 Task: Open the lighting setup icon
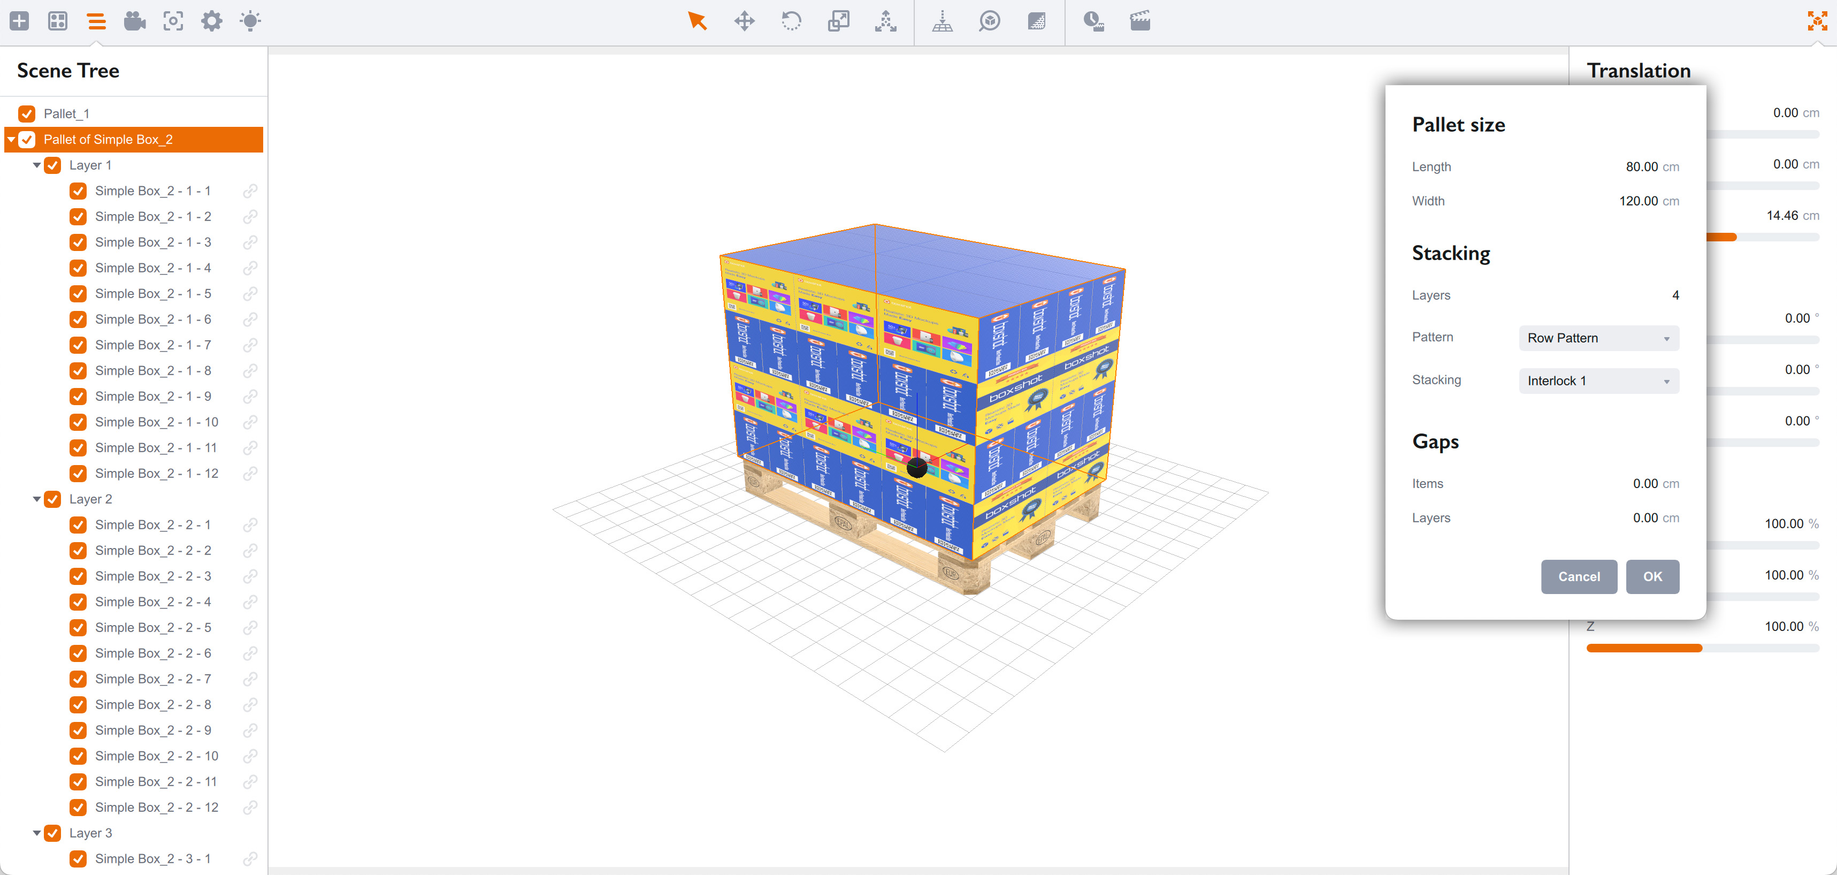click(250, 21)
